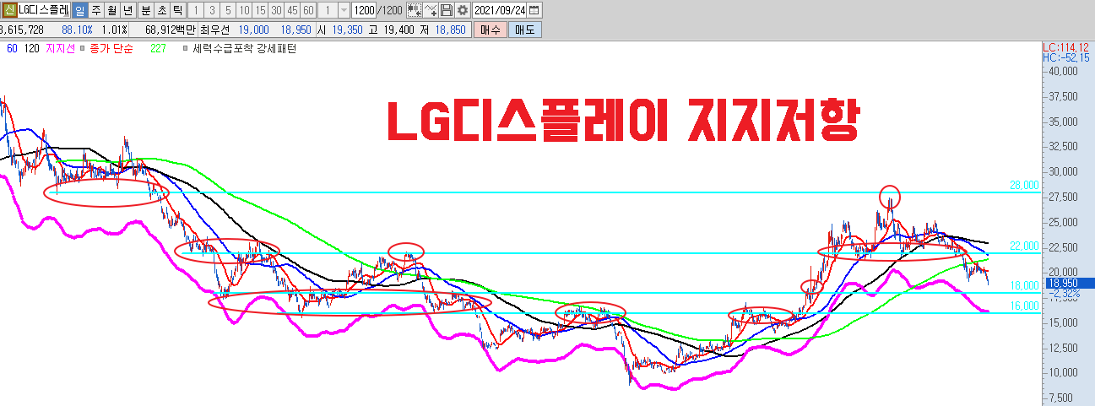Click the 120 moving average legend label
Image resolution: width=1095 pixels, height=406 pixels.
coord(32,49)
